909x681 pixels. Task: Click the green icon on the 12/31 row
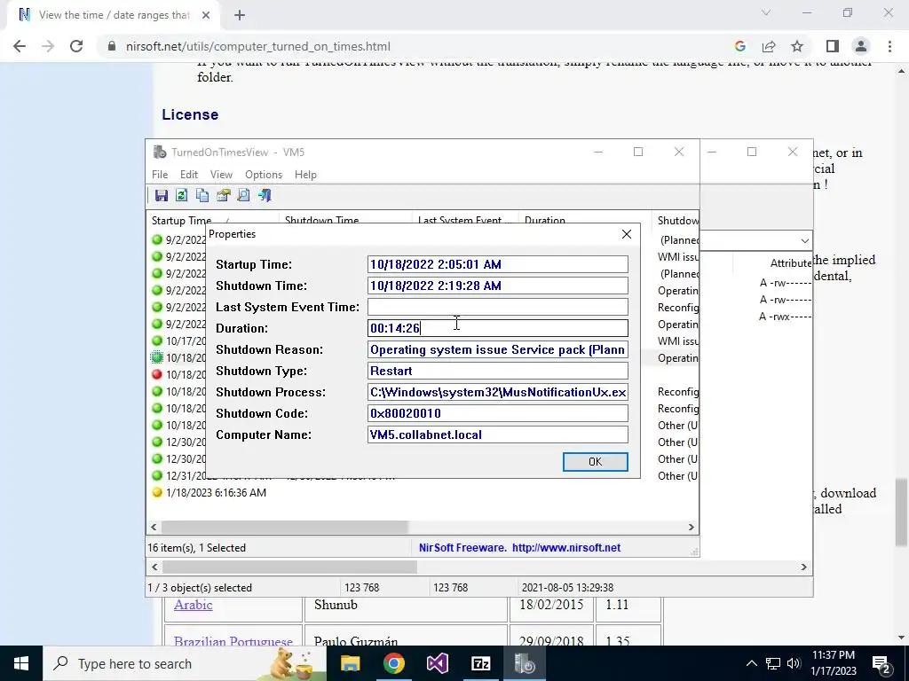point(156,475)
